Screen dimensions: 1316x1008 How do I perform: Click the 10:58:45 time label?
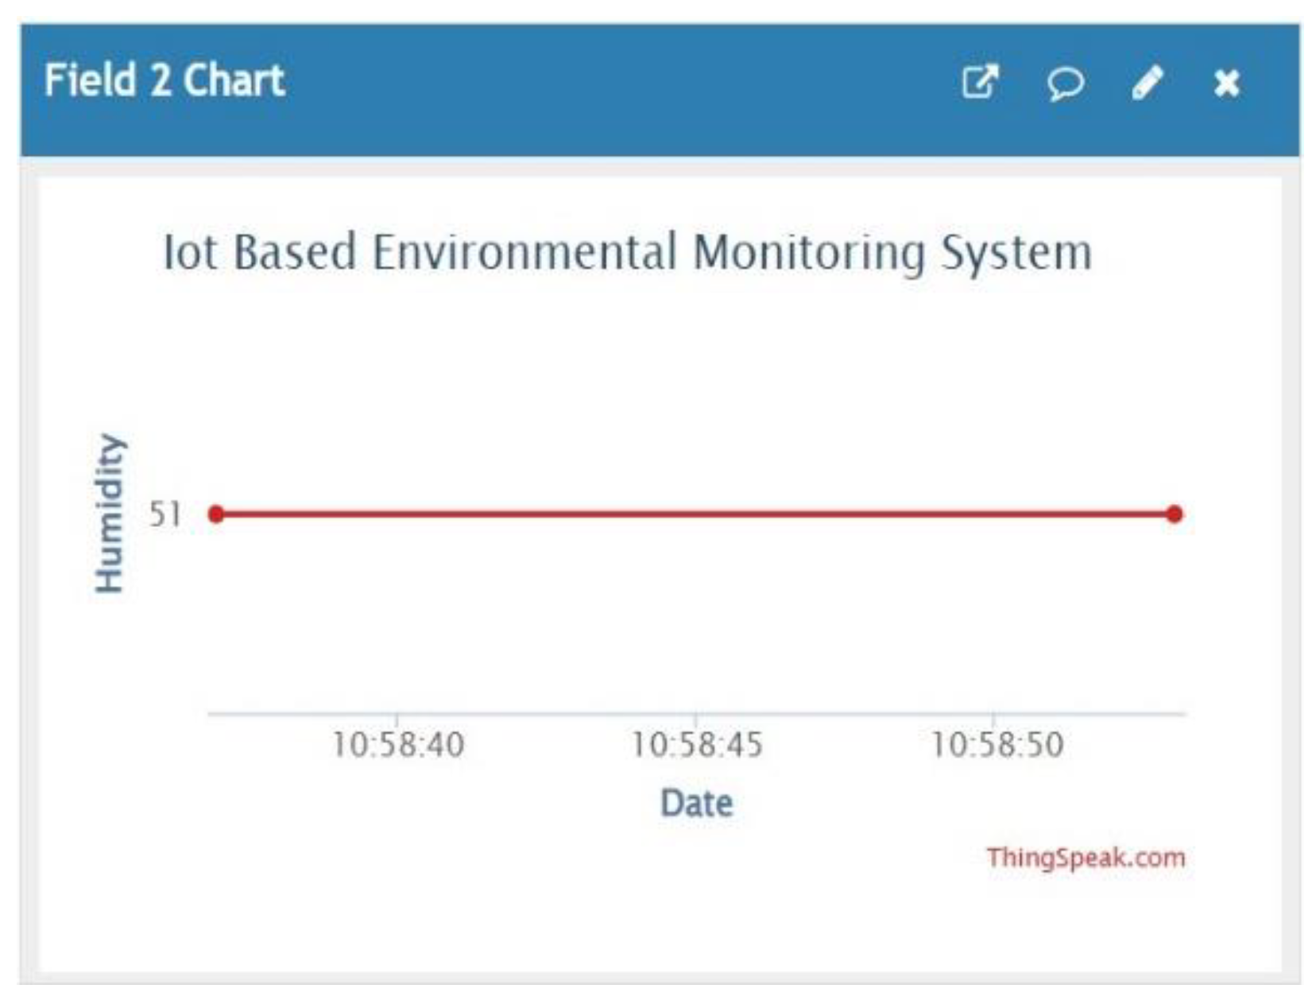pos(696,746)
